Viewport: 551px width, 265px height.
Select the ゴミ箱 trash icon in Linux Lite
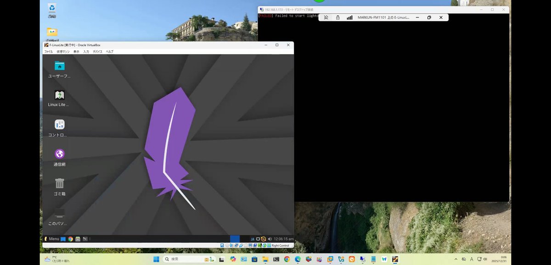60,187
